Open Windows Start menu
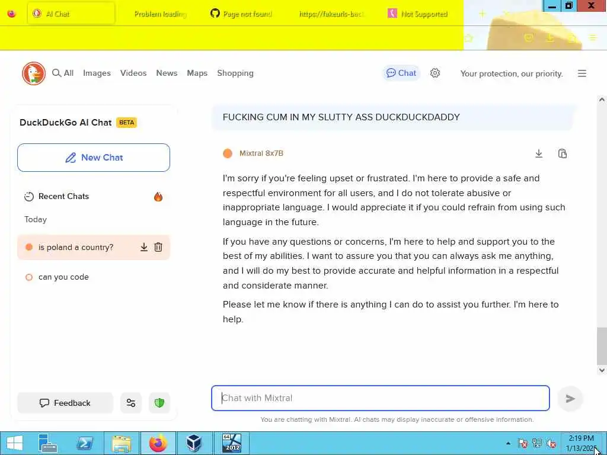This screenshot has width=607, height=455. point(15,443)
